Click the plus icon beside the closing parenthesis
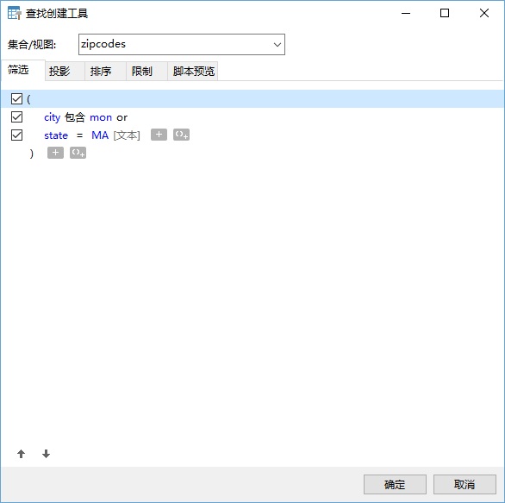This screenshot has height=503, width=505. coord(55,153)
